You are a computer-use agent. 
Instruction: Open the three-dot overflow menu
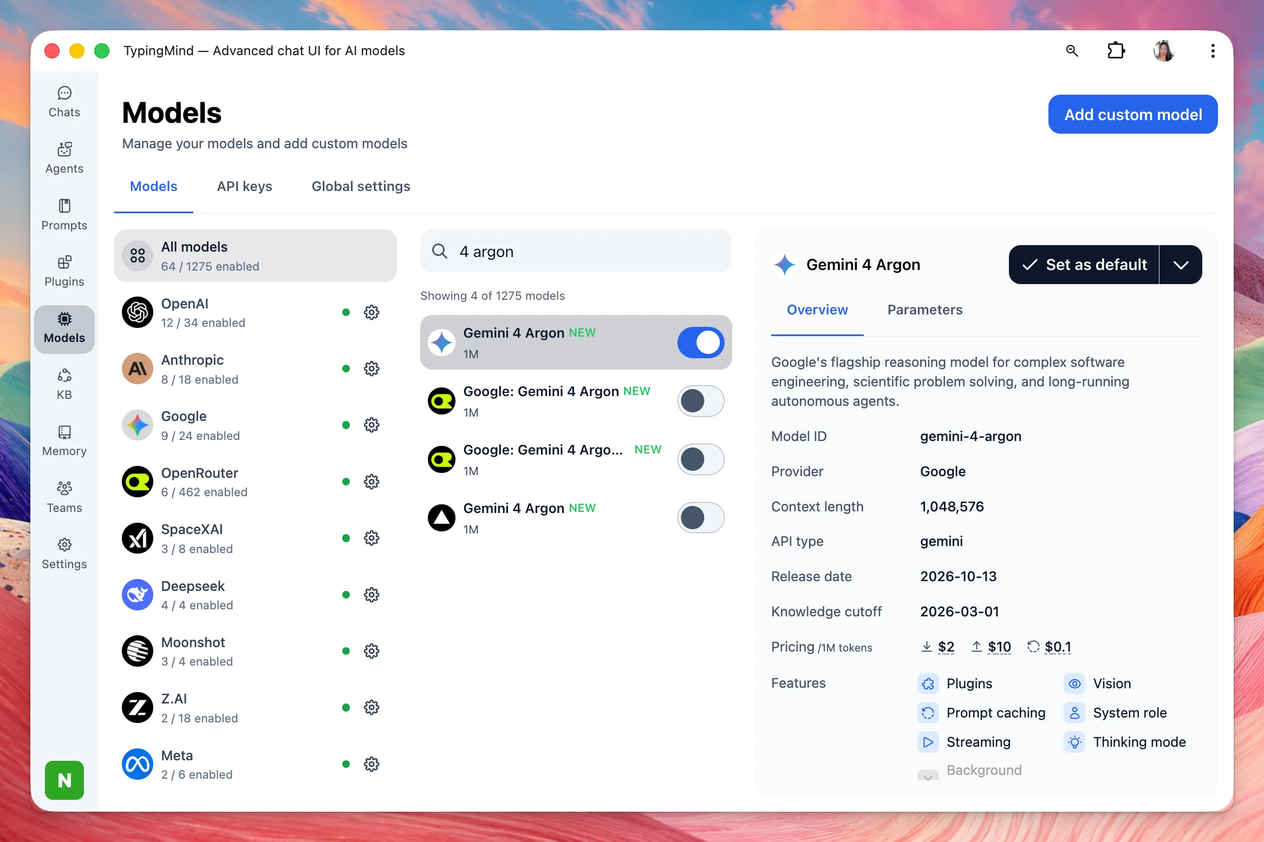pos(1213,51)
